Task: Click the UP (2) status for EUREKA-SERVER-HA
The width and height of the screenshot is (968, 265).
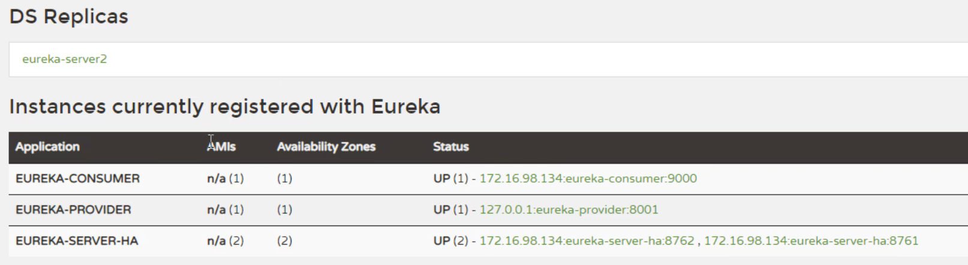Action: pos(450,240)
